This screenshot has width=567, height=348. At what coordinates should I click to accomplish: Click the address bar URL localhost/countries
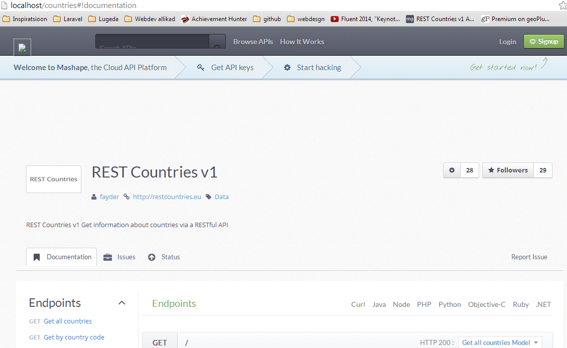[x=73, y=5]
